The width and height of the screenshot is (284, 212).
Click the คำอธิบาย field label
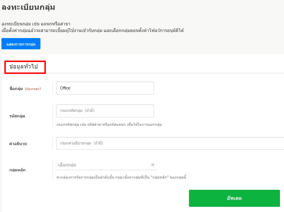click(18, 143)
